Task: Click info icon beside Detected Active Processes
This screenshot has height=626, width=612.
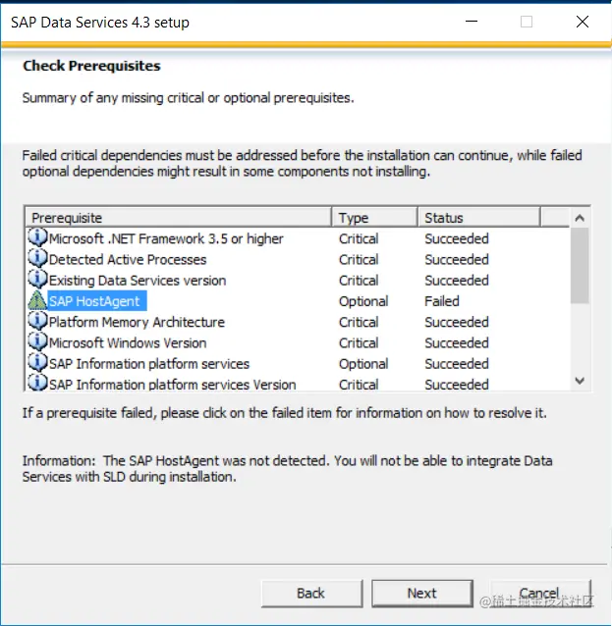Action: tap(37, 259)
